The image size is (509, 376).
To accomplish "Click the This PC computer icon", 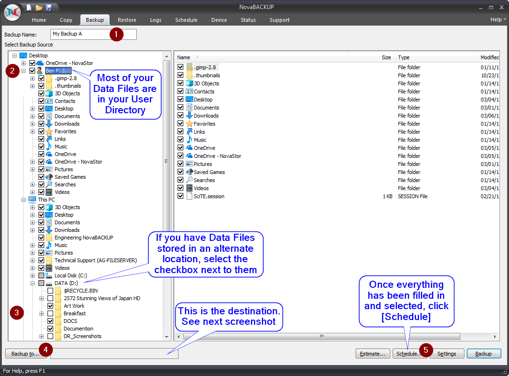I will pos(32,200).
